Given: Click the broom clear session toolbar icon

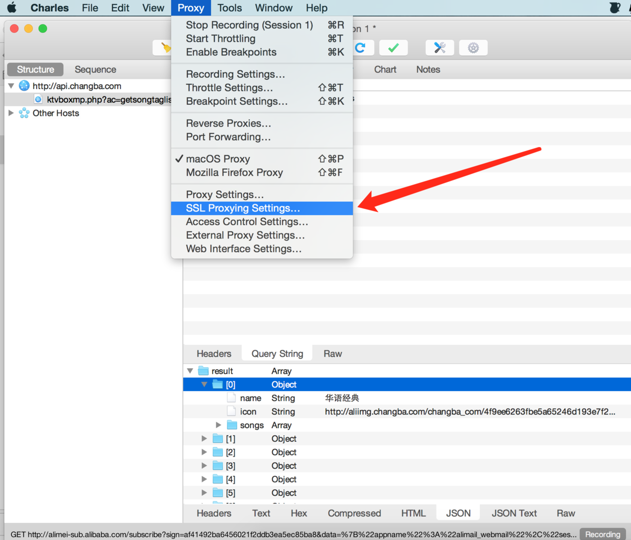Looking at the screenshot, I should (x=165, y=48).
